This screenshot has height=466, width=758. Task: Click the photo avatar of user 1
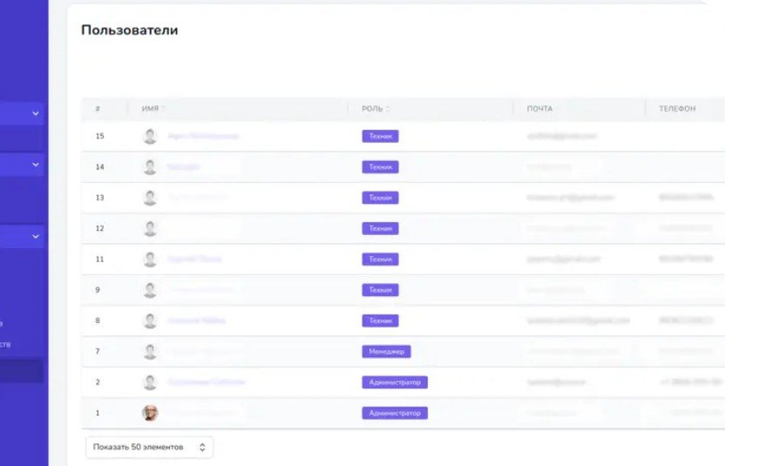point(150,413)
